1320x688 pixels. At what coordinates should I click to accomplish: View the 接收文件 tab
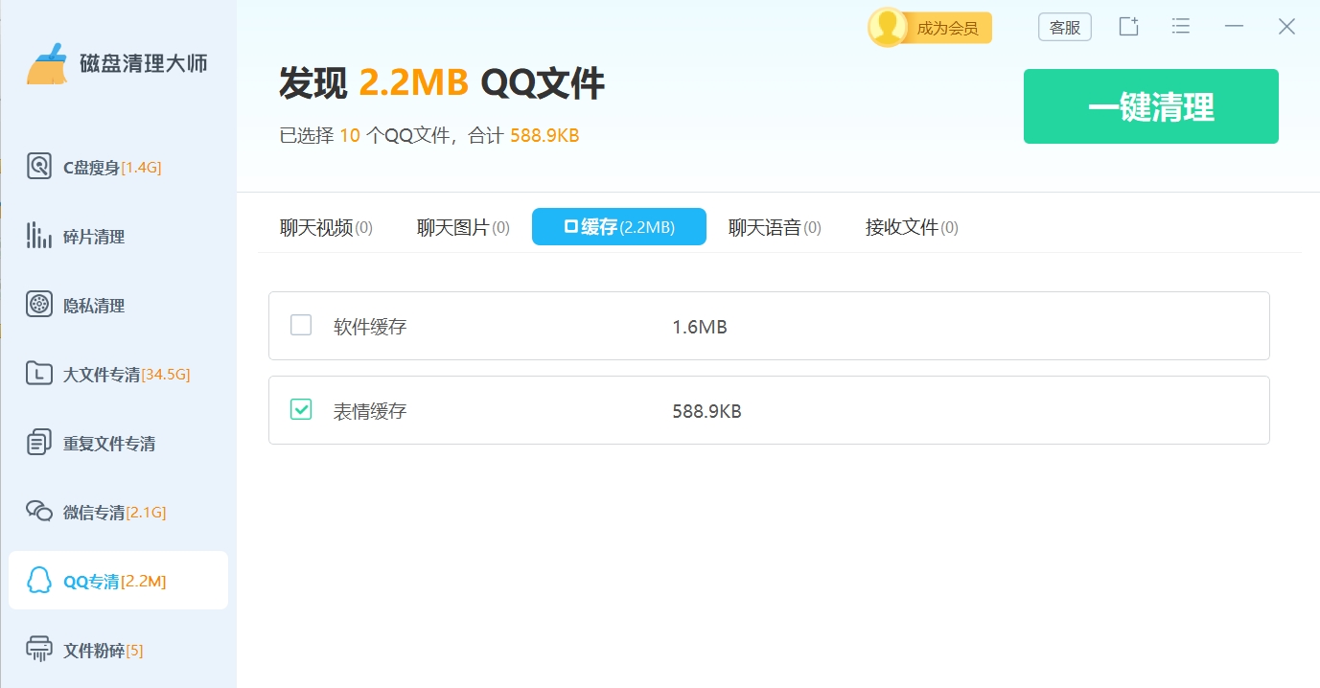(909, 226)
